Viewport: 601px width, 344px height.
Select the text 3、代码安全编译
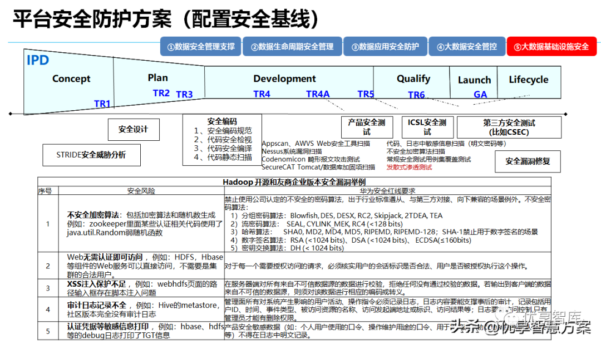[x=223, y=149]
